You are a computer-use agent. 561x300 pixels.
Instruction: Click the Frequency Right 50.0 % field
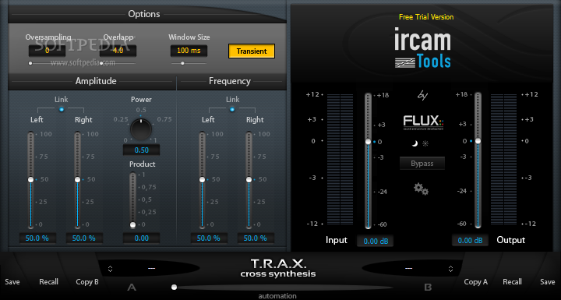click(x=256, y=238)
